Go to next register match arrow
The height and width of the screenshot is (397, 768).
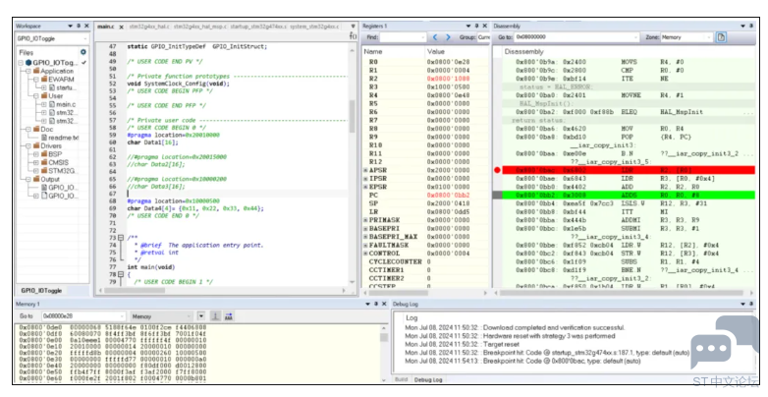point(448,37)
